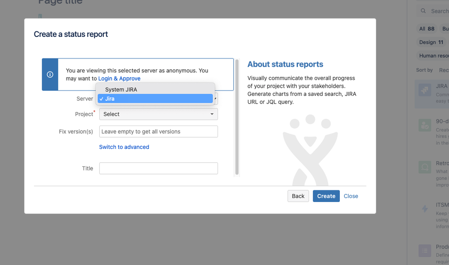449x265 pixels.
Task: Click the dialog form scrollbar
Action: pos(237,117)
